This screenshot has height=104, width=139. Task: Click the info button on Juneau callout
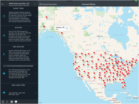67,28
